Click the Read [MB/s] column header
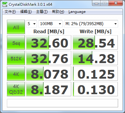 point(49,32)
